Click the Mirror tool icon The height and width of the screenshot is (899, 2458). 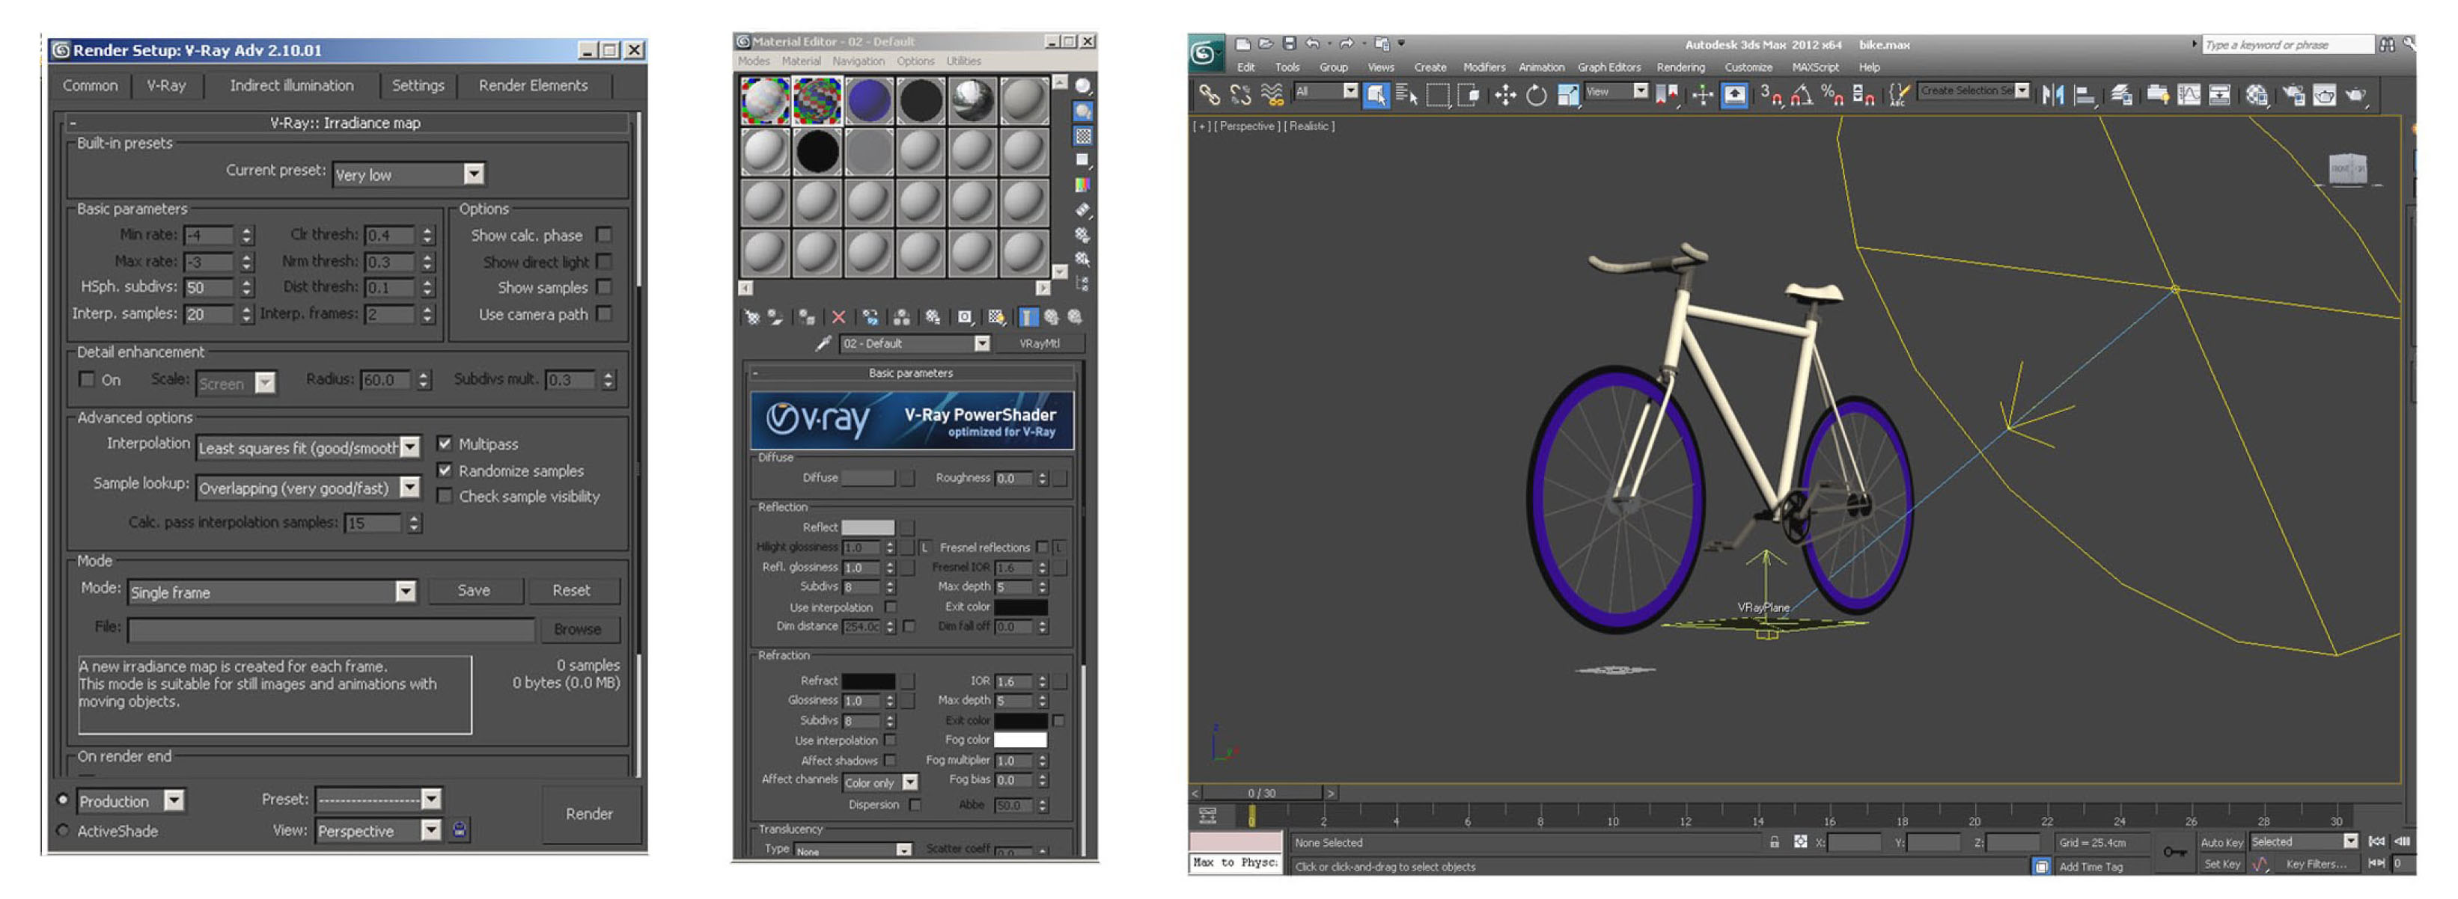pos(2052,94)
